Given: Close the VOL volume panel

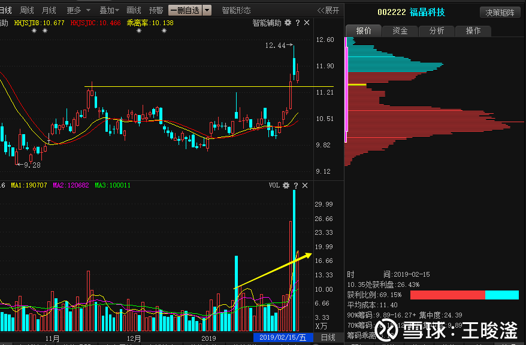Looking at the screenshot, I should [305, 186].
